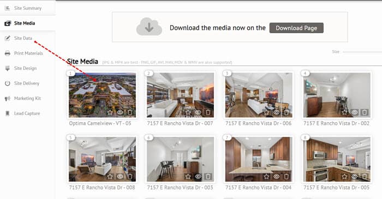Delete the 7157 E Rancho Vista Dr - 005 image
Viewport: 382px width, 199px height.
pyautogui.click(x=365, y=177)
